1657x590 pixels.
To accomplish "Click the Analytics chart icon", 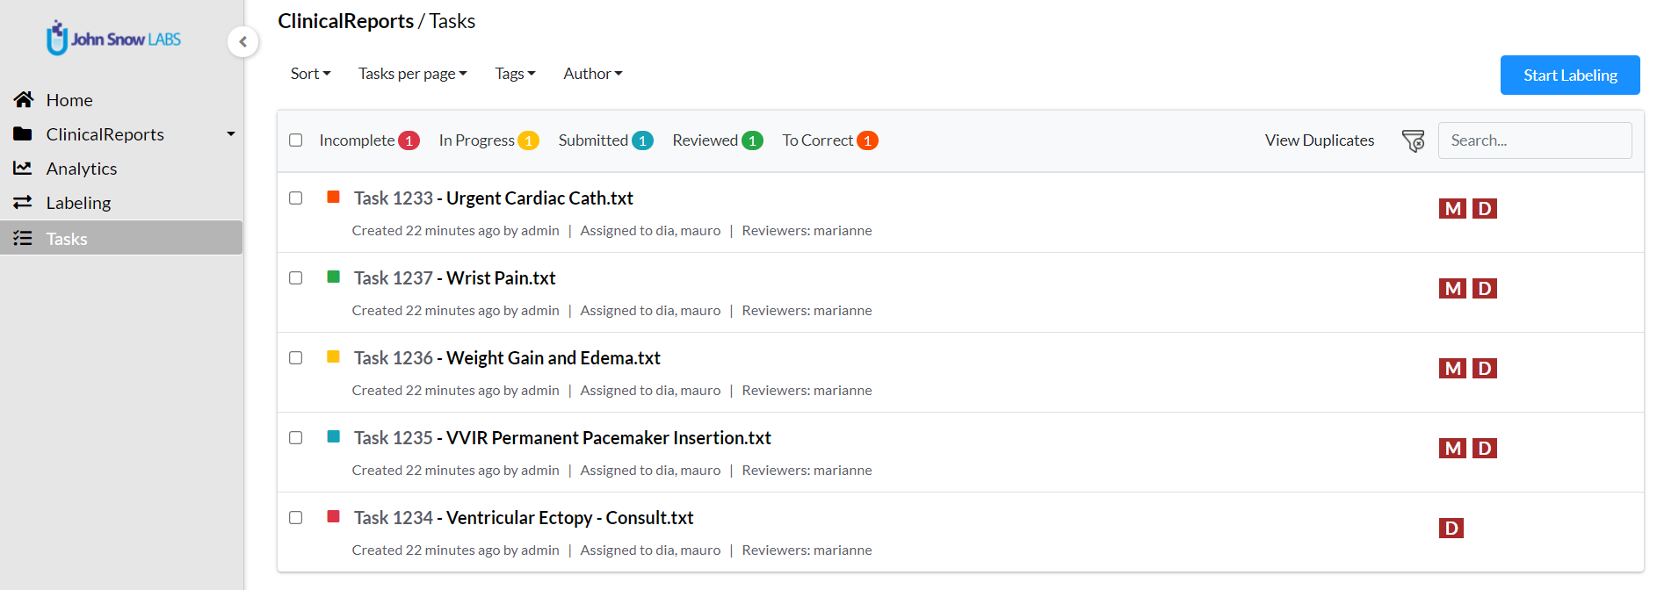I will (23, 168).
